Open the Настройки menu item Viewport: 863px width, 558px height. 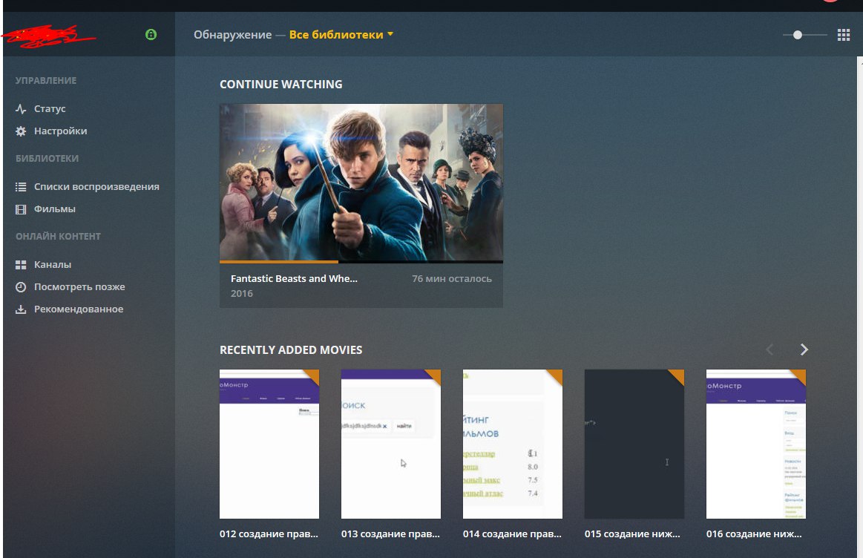61,131
